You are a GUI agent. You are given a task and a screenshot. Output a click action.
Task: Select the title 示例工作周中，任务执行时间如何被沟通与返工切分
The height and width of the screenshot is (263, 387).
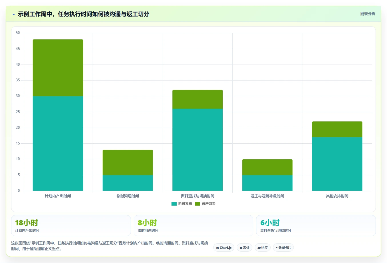tap(83, 14)
